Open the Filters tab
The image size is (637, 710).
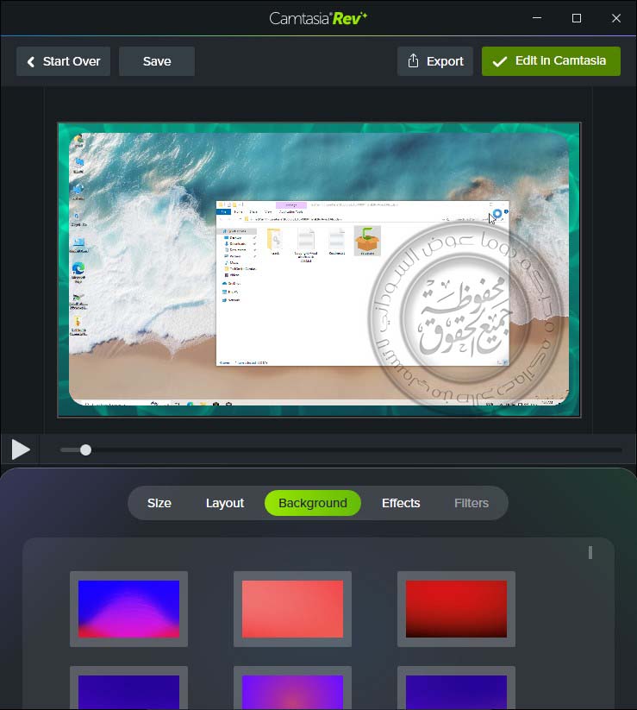[472, 503]
